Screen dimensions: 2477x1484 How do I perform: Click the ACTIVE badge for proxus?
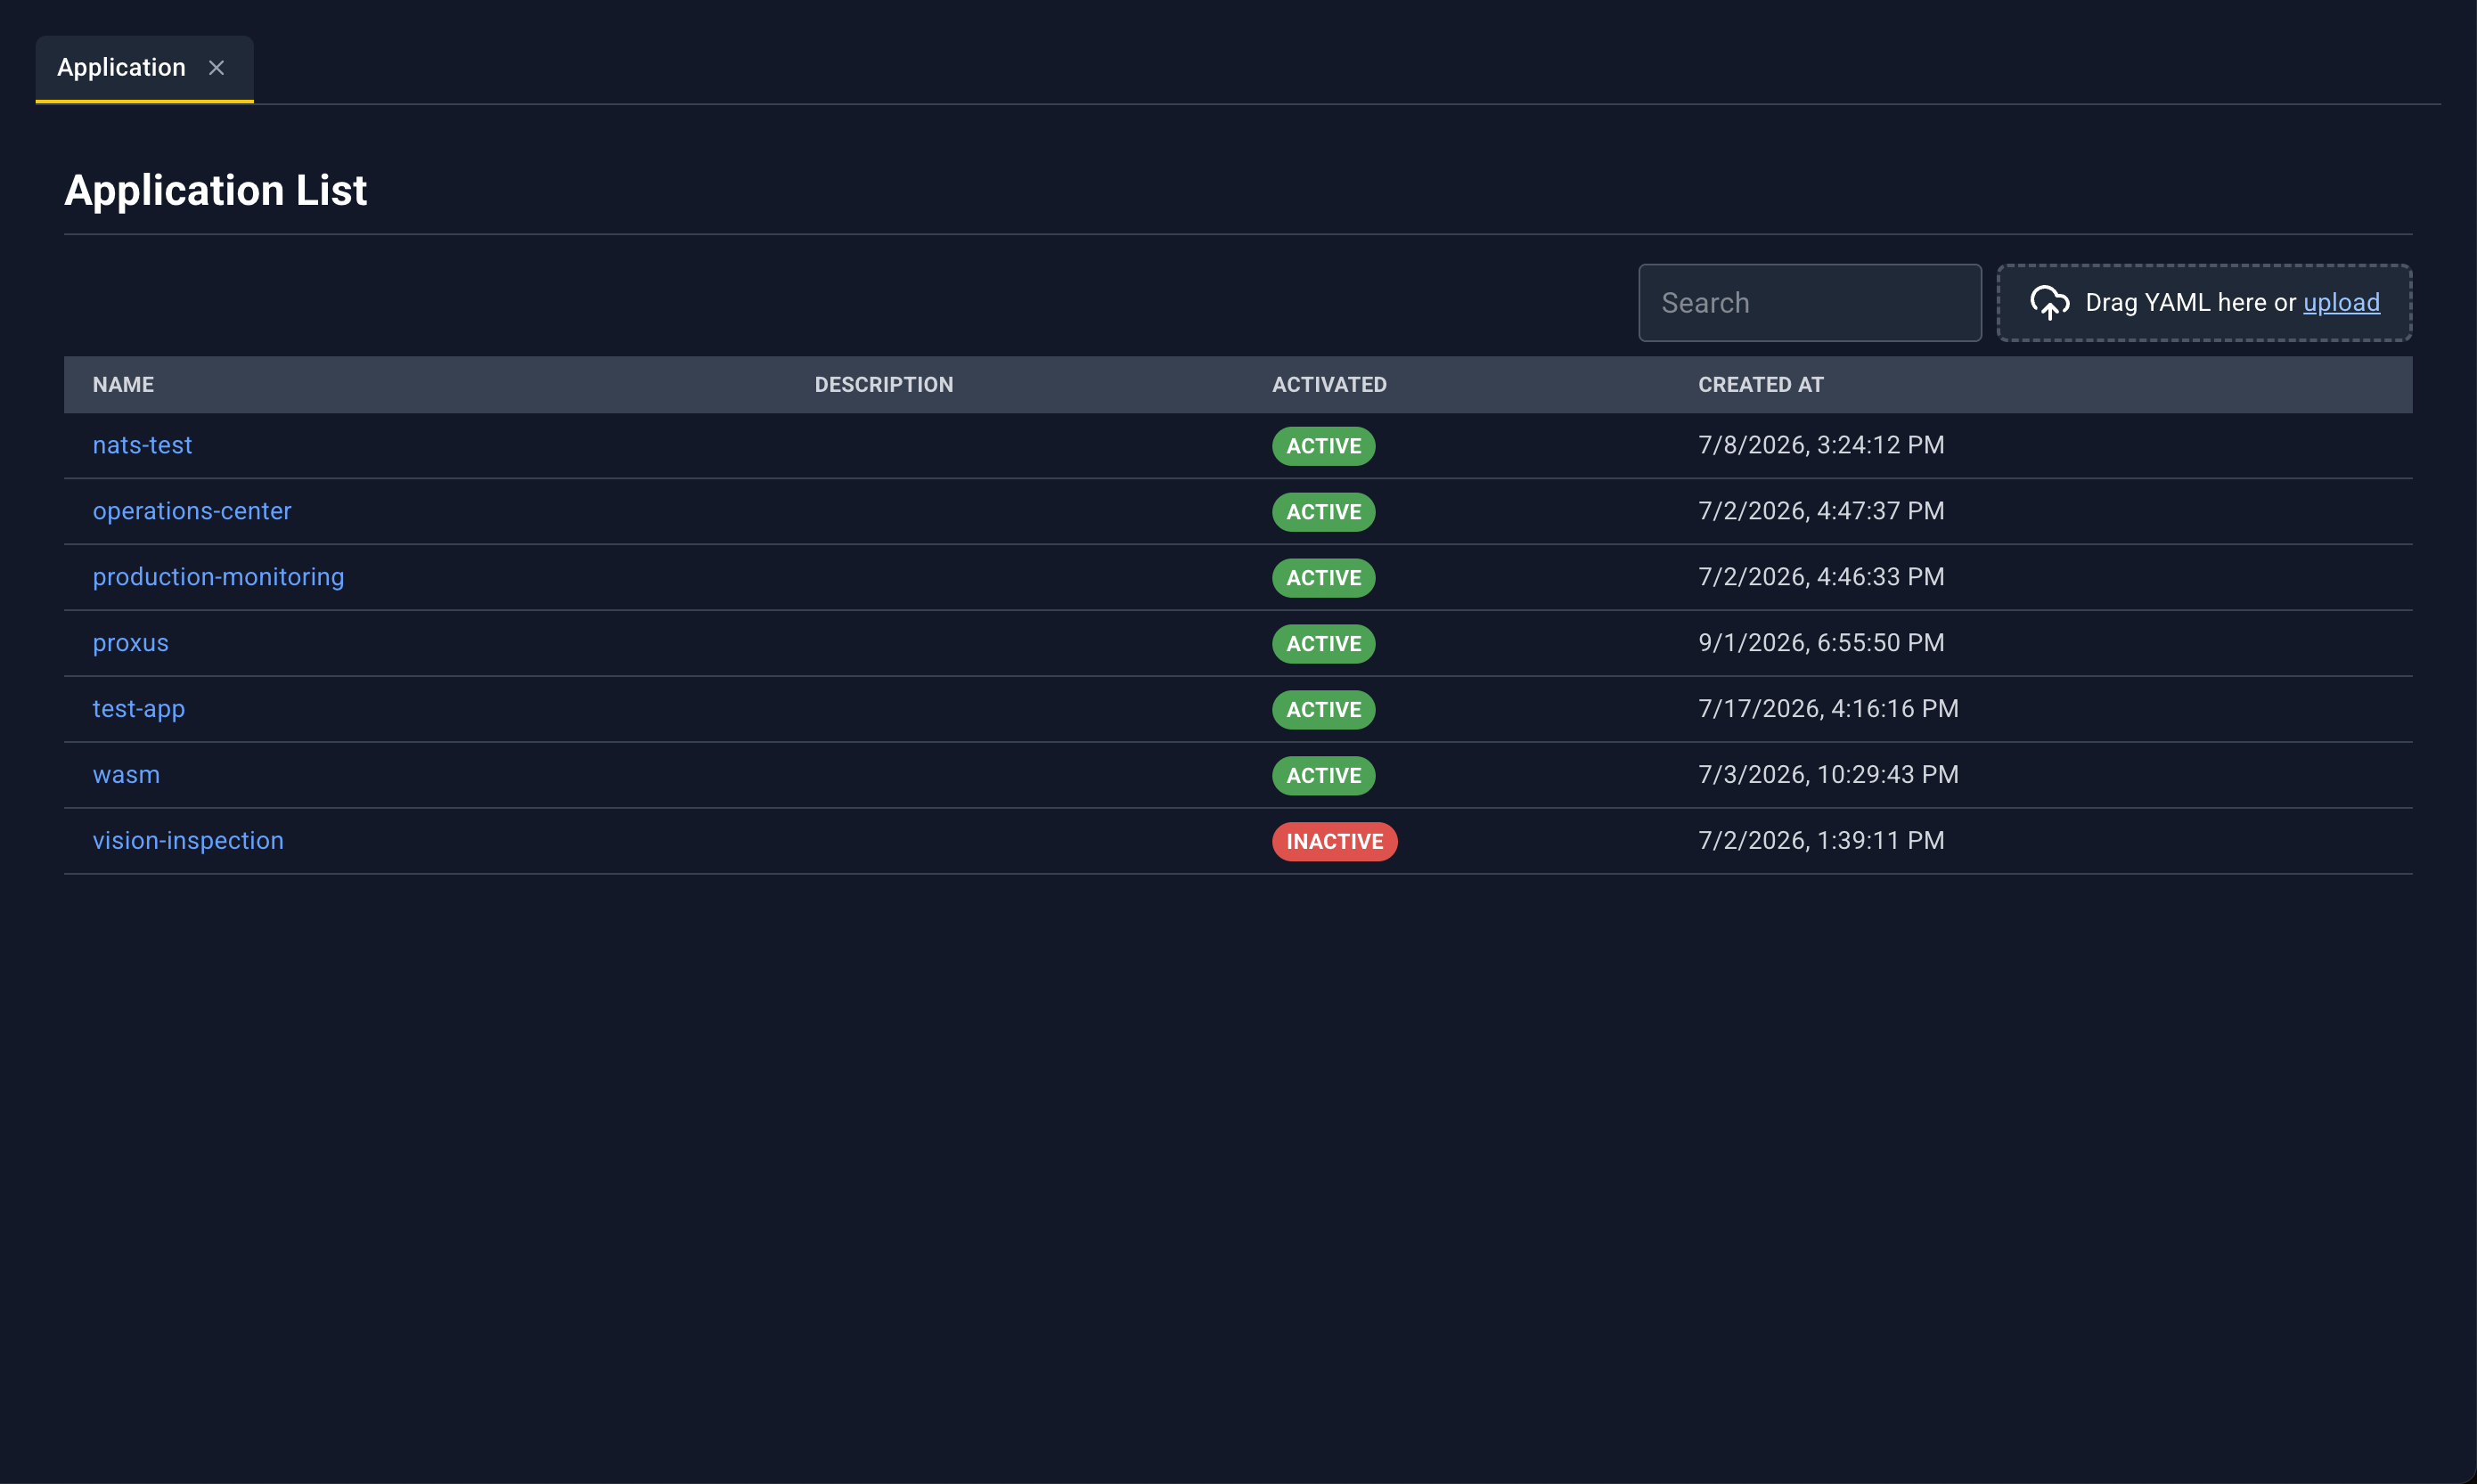pos(1323,644)
